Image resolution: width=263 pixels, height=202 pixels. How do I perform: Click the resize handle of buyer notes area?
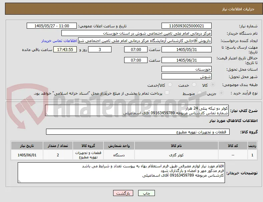pos(19,181)
